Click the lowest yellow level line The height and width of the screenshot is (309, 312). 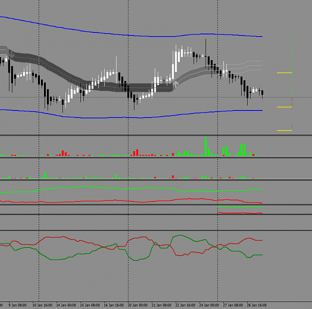(x=285, y=130)
